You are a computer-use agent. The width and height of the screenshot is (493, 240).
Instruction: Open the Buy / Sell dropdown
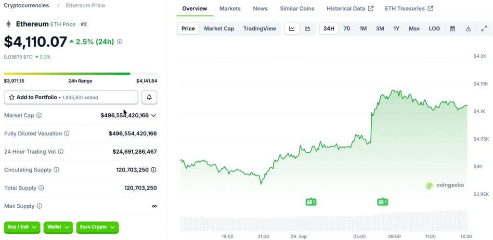point(22,227)
